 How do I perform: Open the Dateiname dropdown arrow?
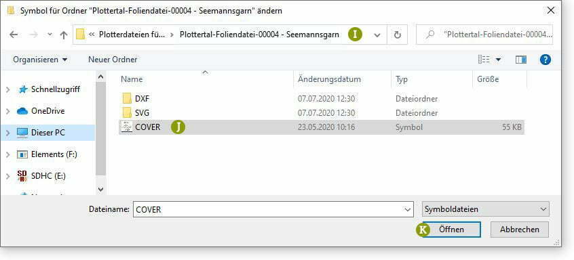(x=408, y=210)
